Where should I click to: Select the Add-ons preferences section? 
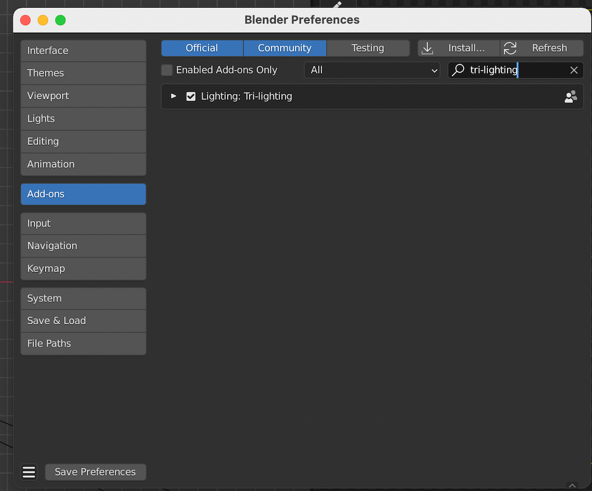pos(83,194)
